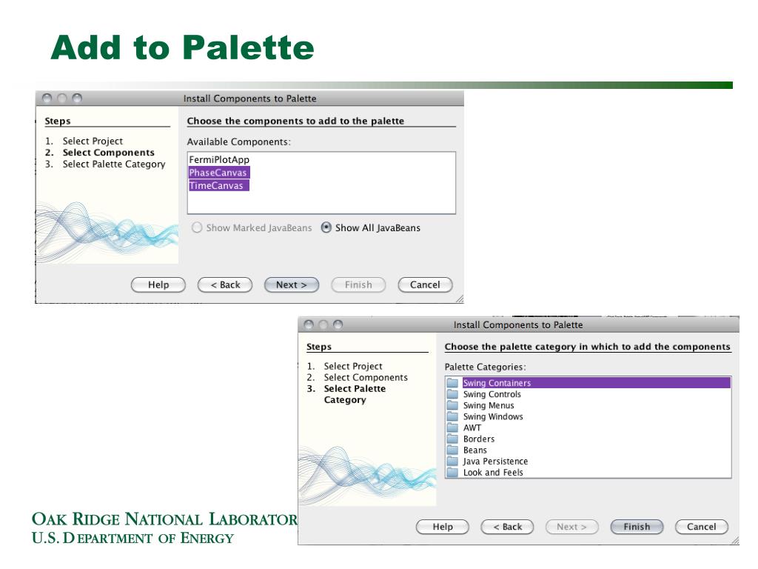Click the Java Persistence folder icon

click(x=452, y=461)
